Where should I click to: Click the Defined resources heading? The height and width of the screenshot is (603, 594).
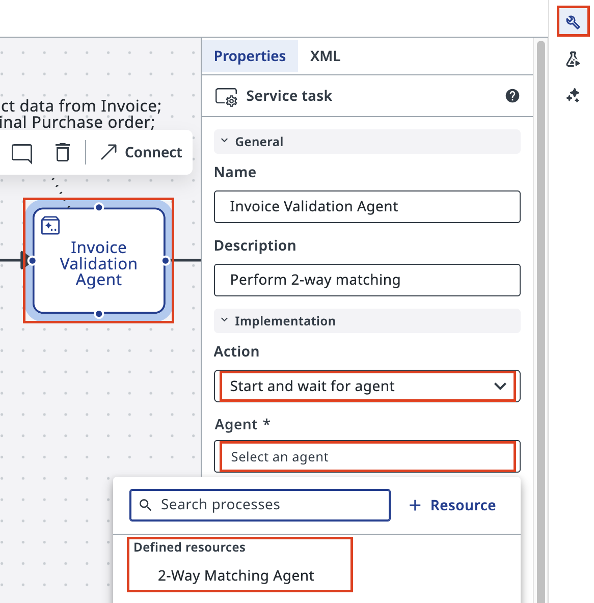190,547
